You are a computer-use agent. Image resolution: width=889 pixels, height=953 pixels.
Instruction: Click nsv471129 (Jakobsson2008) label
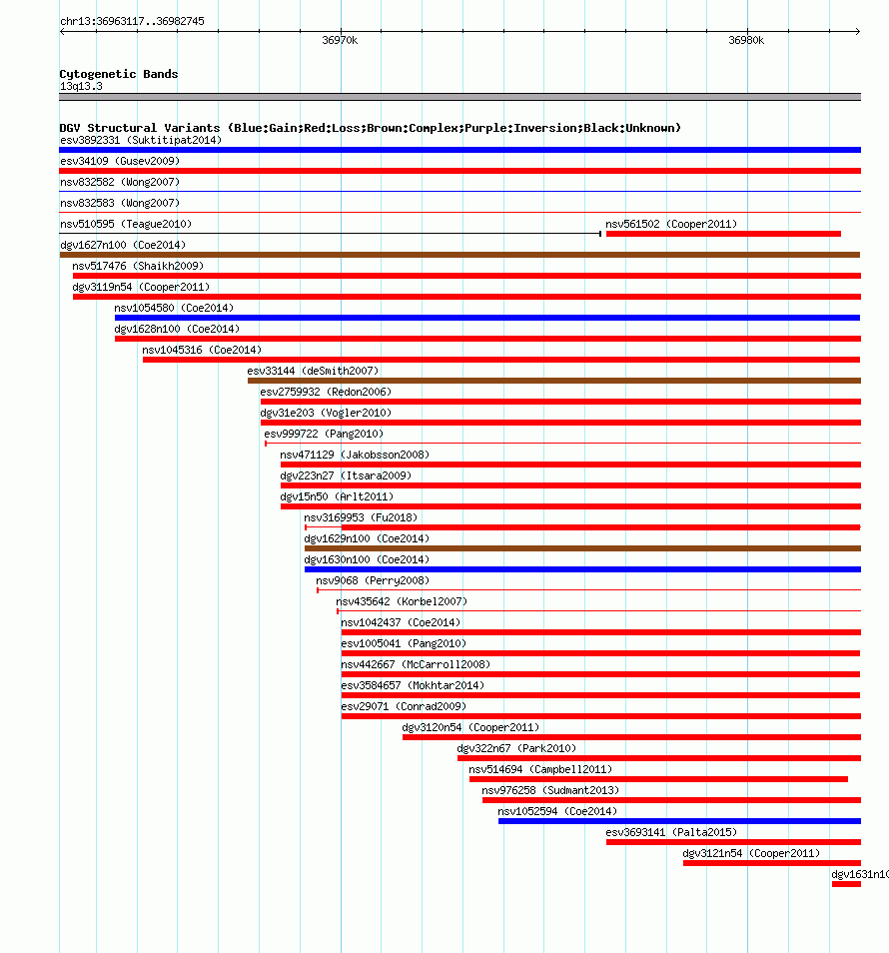[355, 455]
